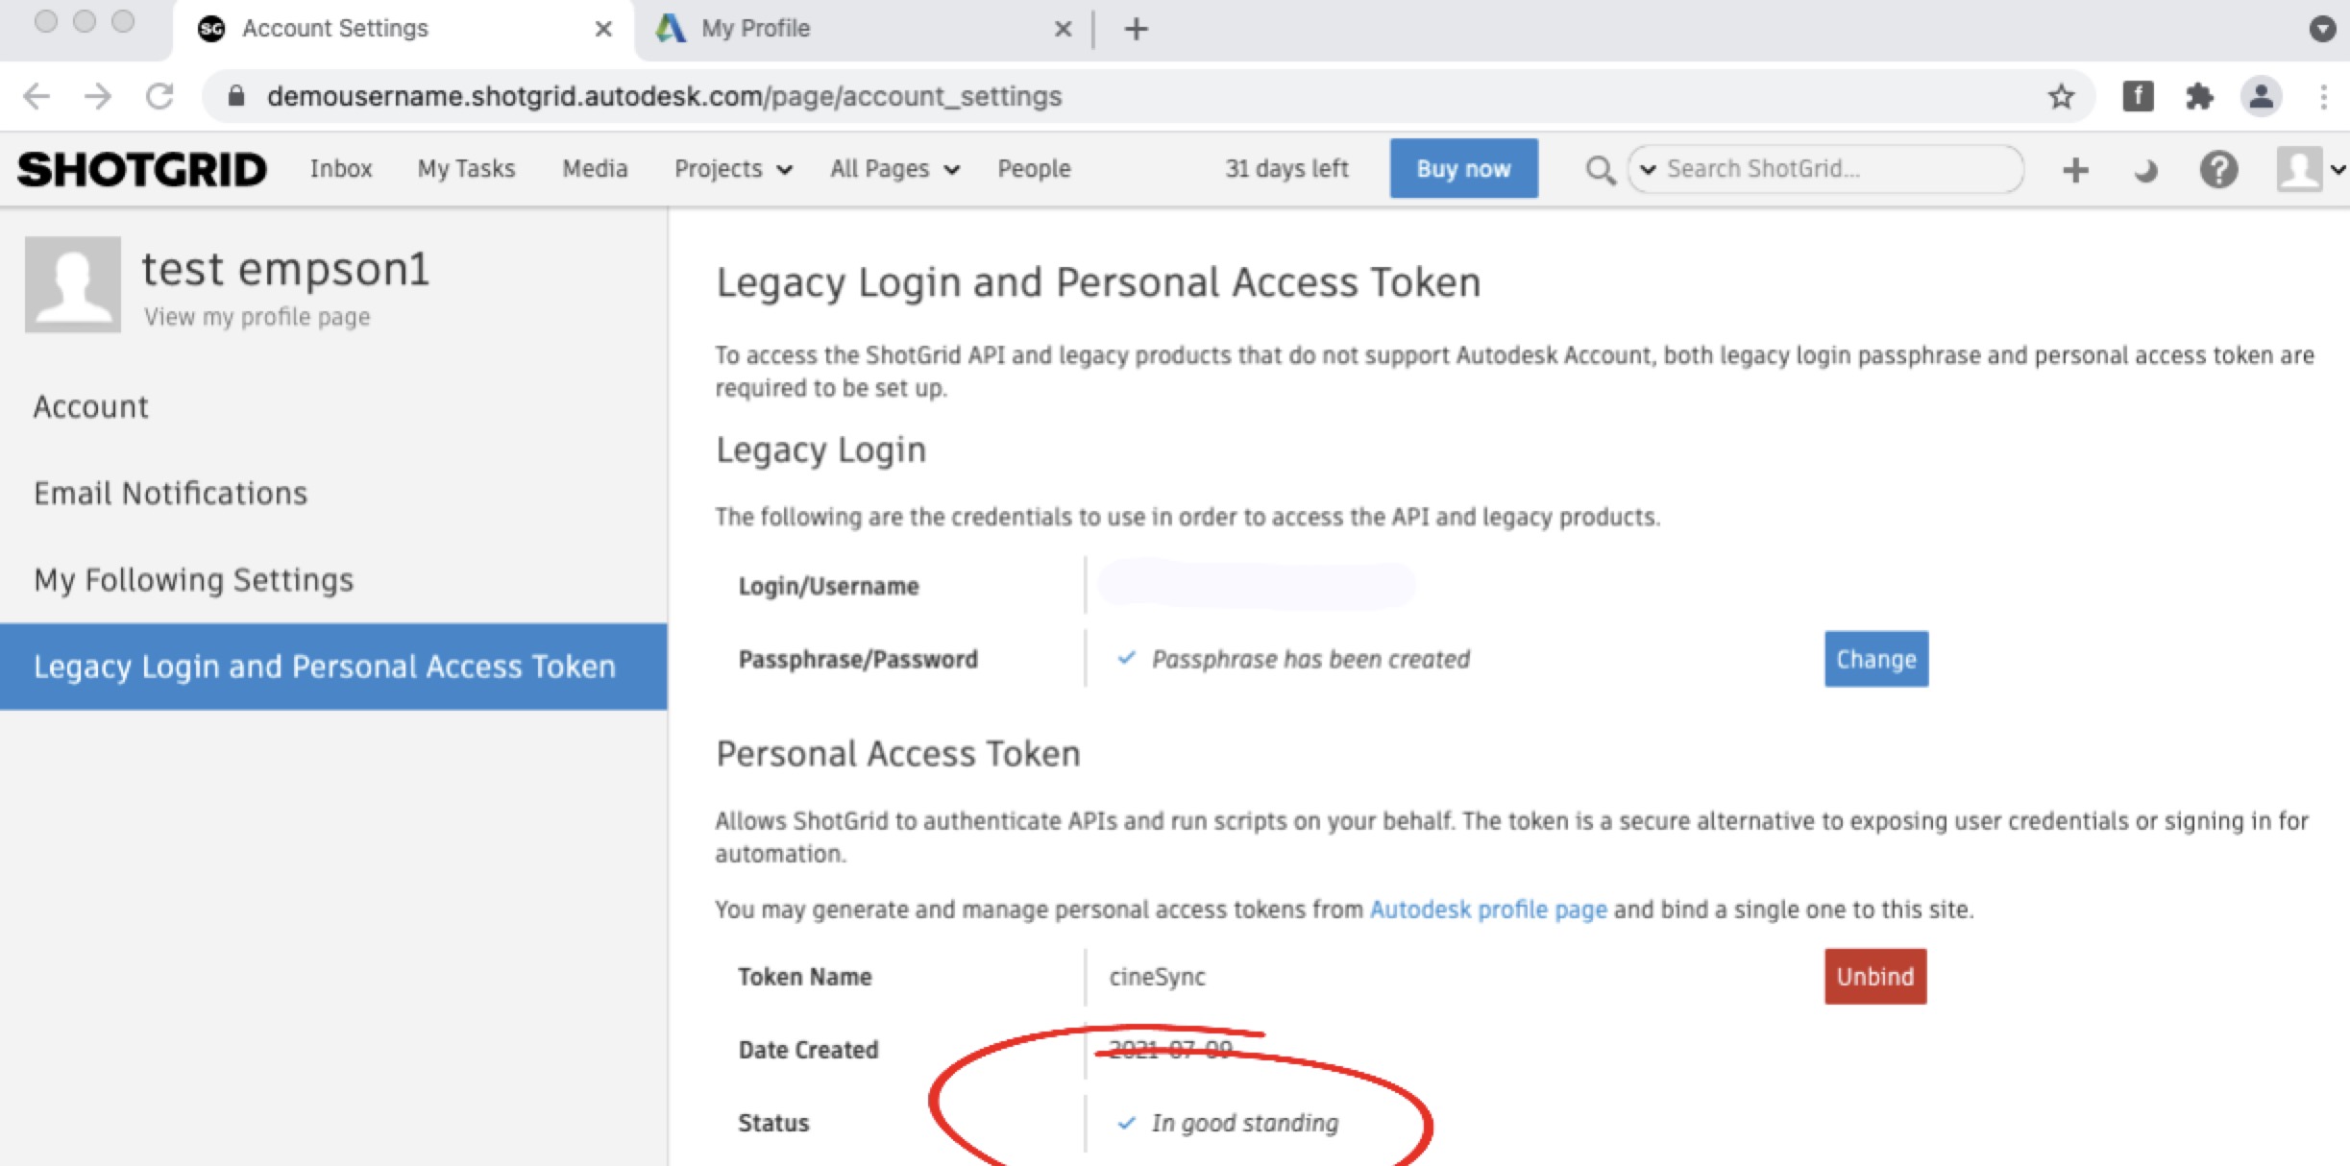Expand the All Pages dropdown
Screen dimensions: 2350x1166
[x=894, y=169]
